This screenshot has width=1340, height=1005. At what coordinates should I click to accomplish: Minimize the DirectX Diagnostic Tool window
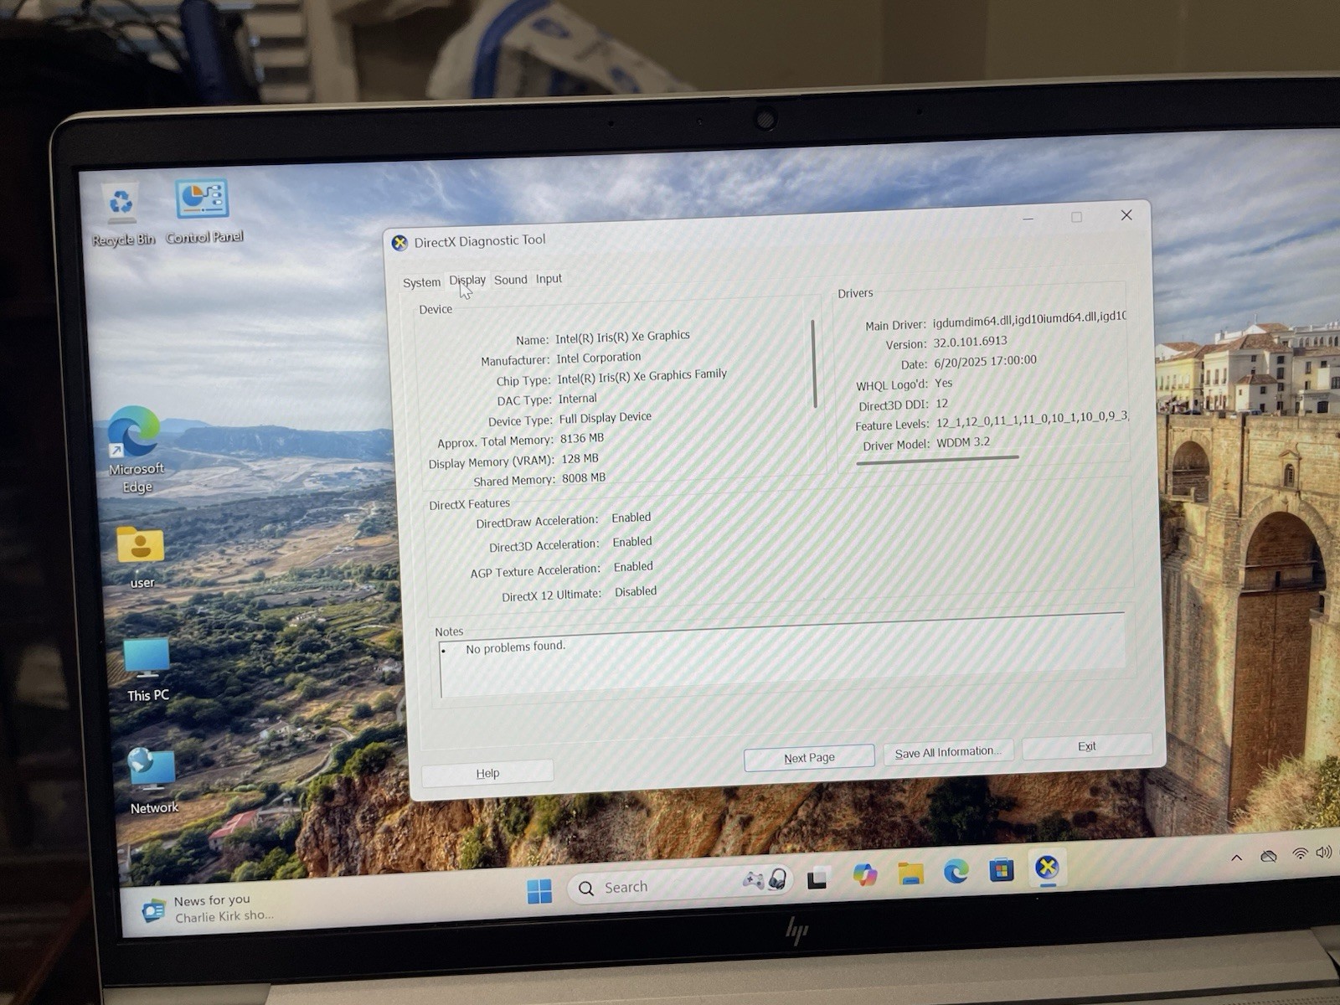coord(1028,219)
